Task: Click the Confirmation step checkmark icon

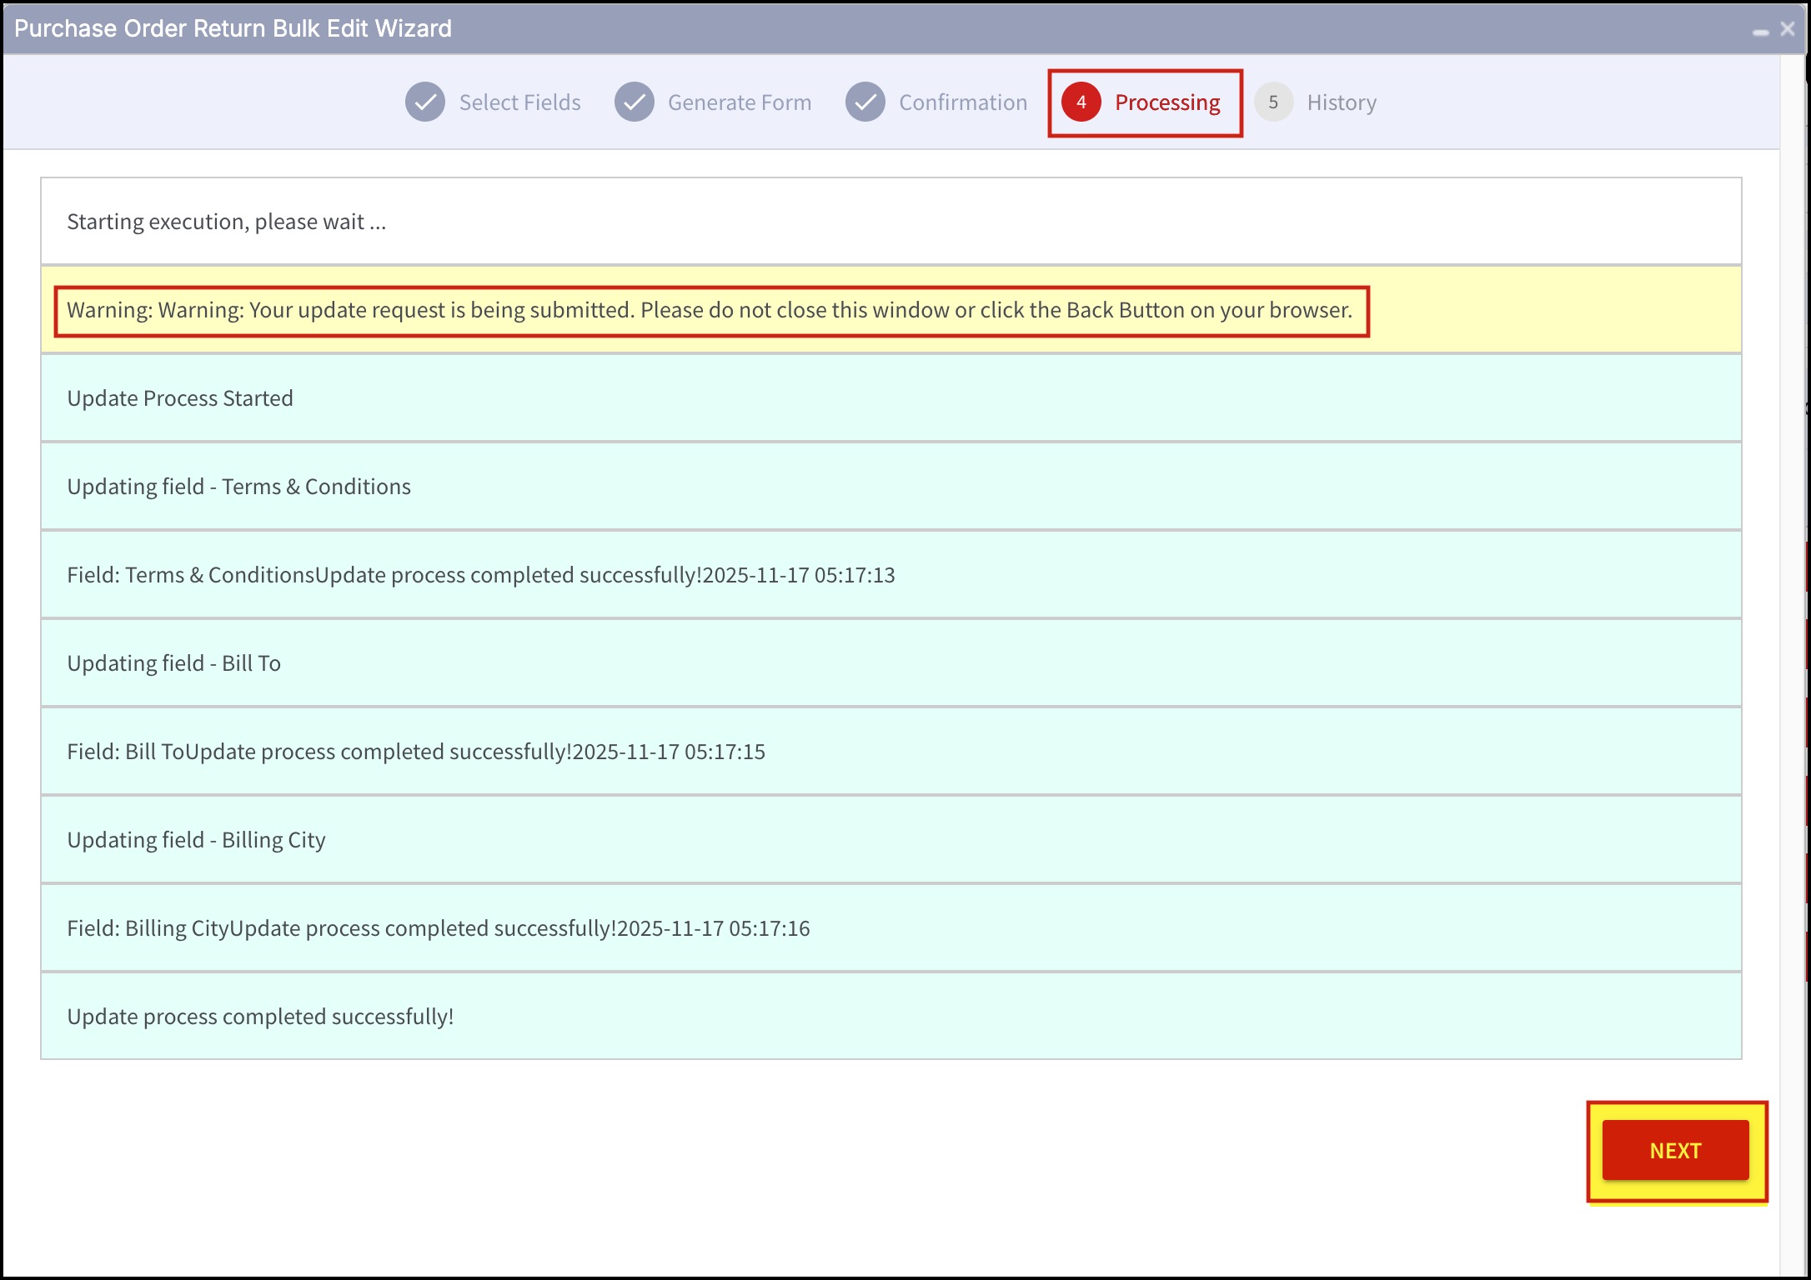Action: (x=865, y=102)
